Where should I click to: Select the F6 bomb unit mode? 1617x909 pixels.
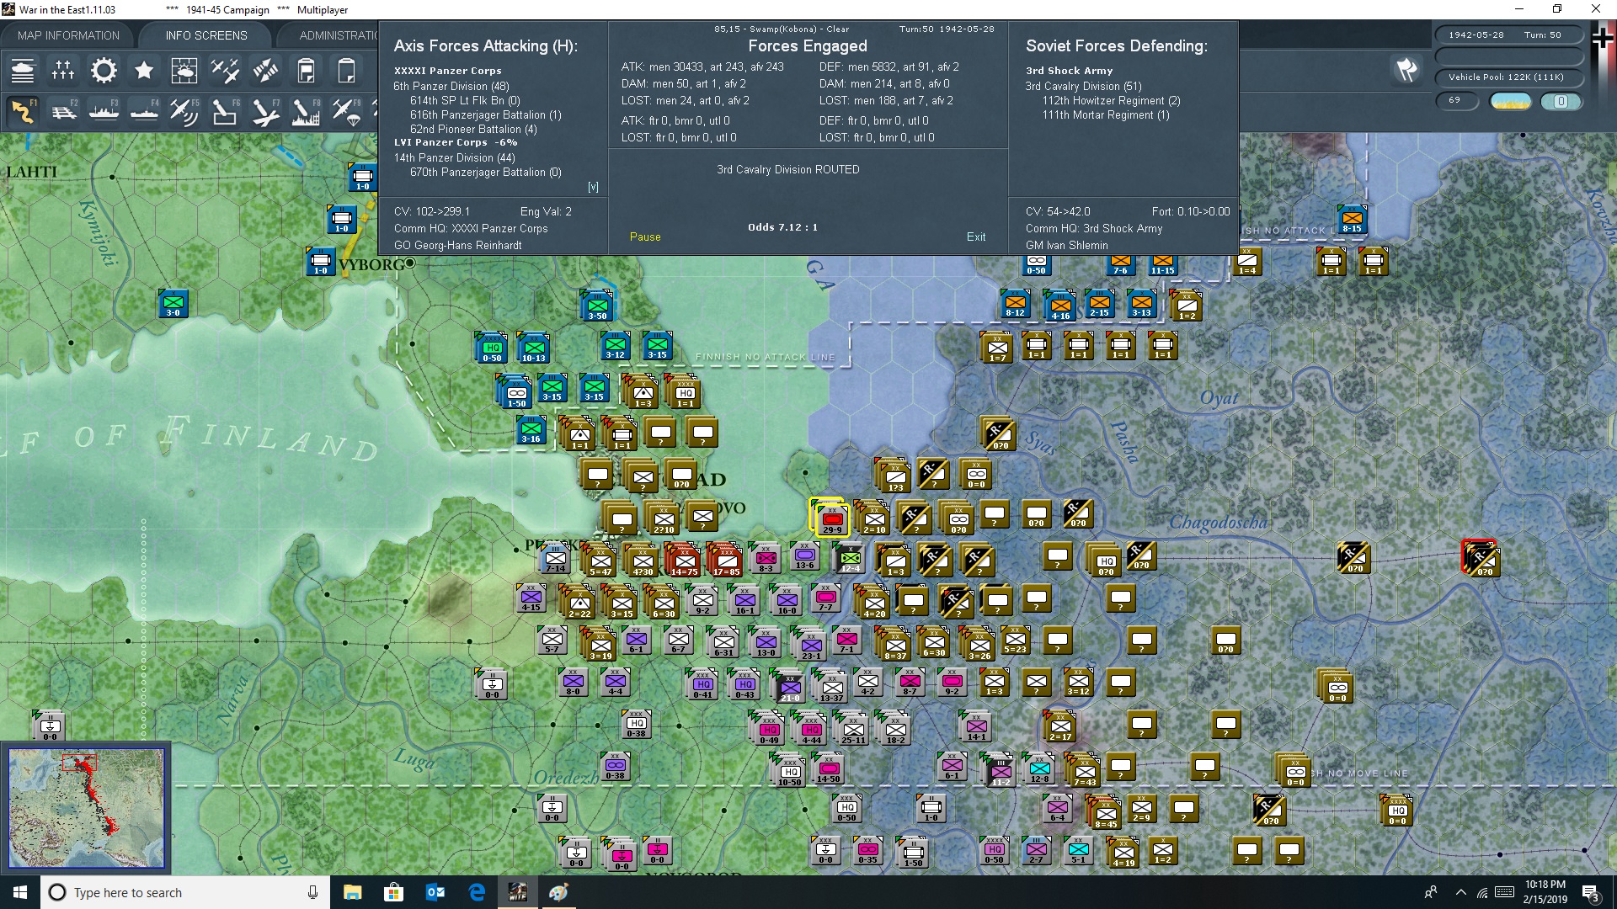pos(225,112)
